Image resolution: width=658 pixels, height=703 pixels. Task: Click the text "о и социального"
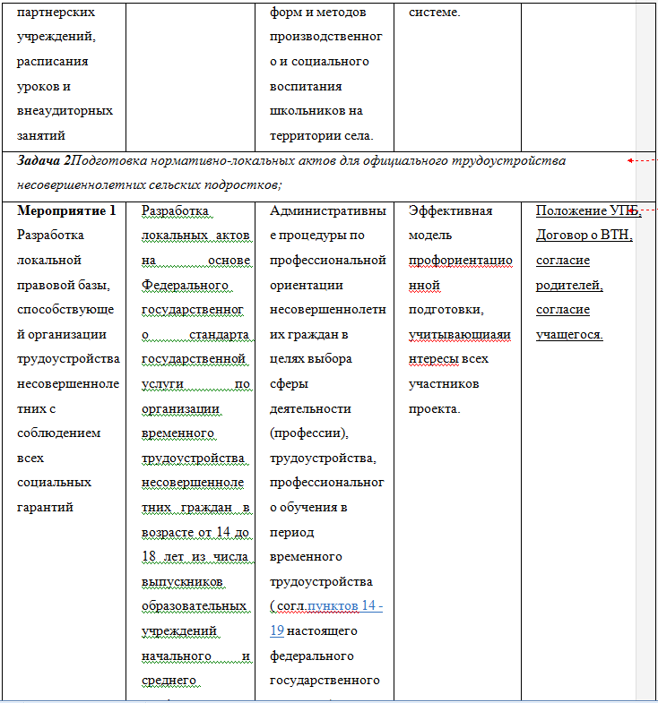pos(319,62)
